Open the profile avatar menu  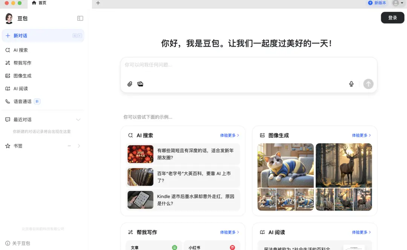(x=396, y=3)
